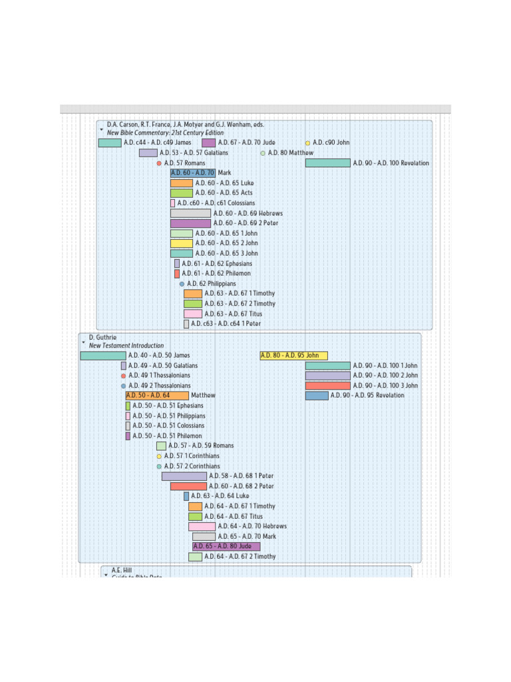Click the A.D. 50 - A.D. 51 Colossians bar

[128, 426]
